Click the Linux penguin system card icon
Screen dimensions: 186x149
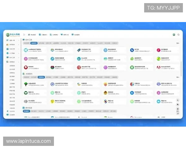[79, 59]
